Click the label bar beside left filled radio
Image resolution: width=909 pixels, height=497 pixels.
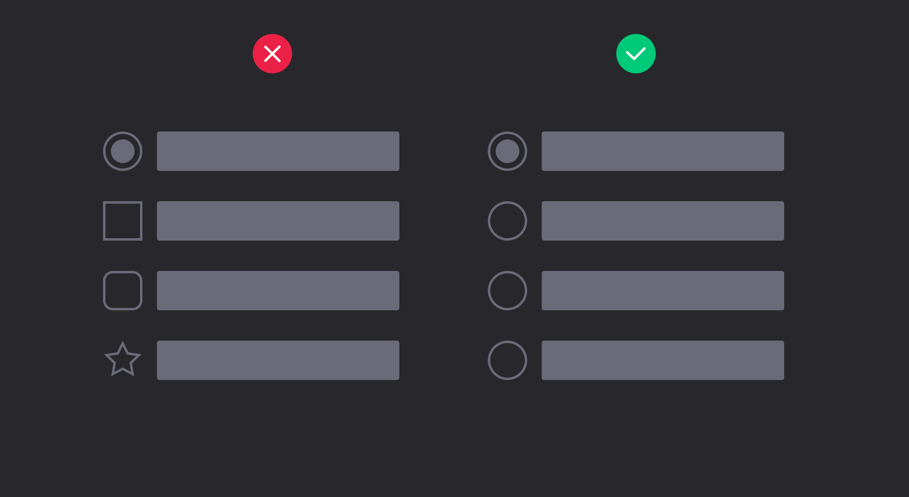point(278,151)
